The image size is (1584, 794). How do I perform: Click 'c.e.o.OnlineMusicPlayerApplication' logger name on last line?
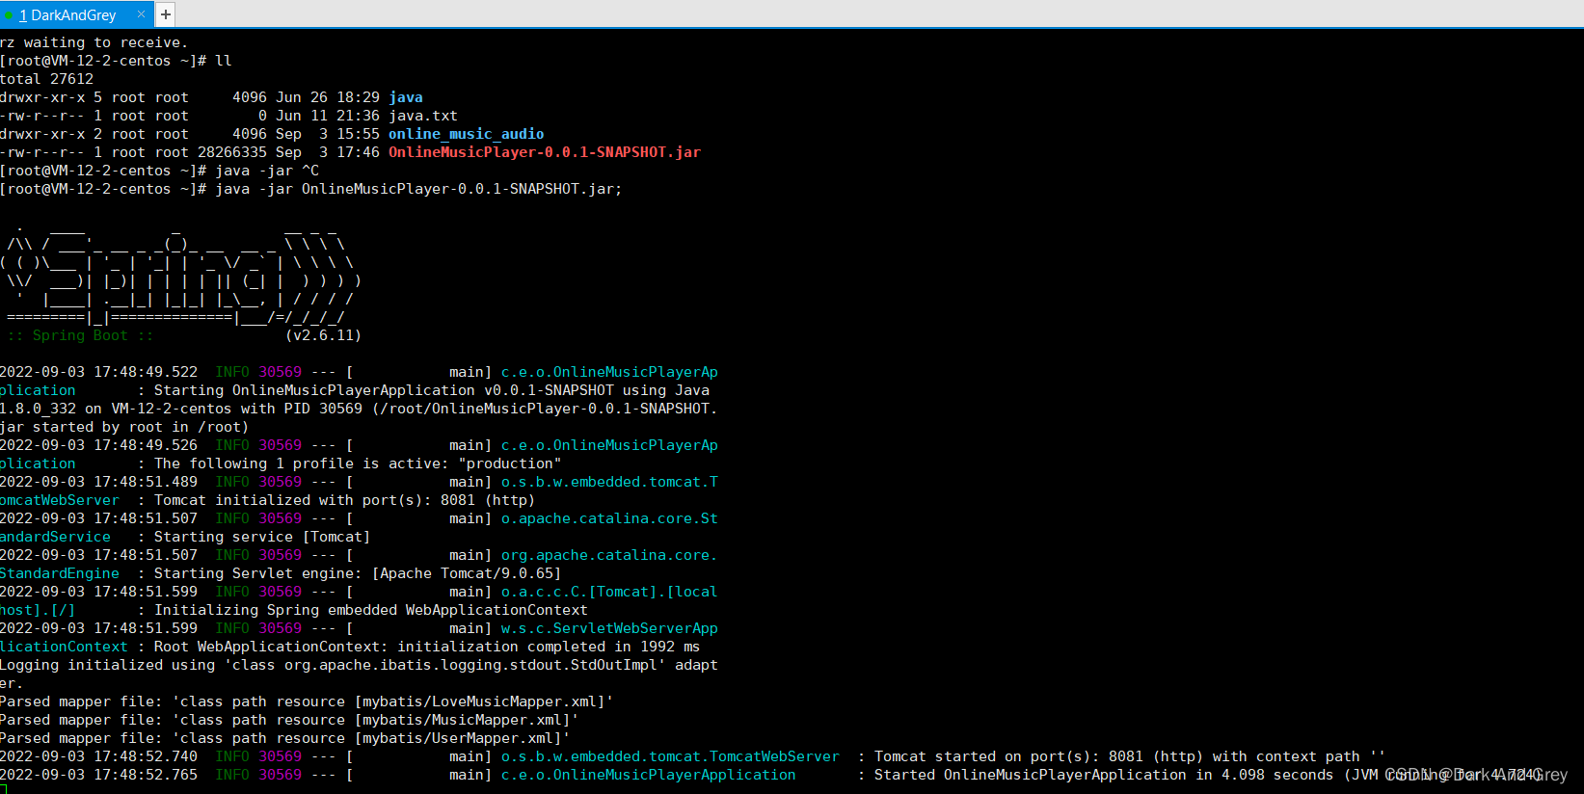coord(649,775)
